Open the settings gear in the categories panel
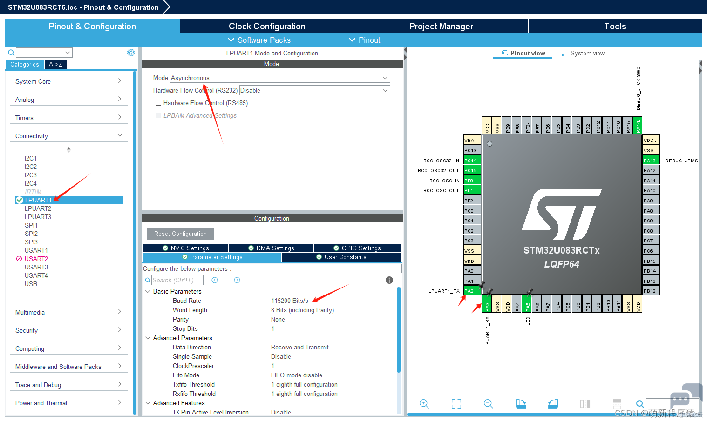This screenshot has width=707, height=422. click(x=131, y=53)
